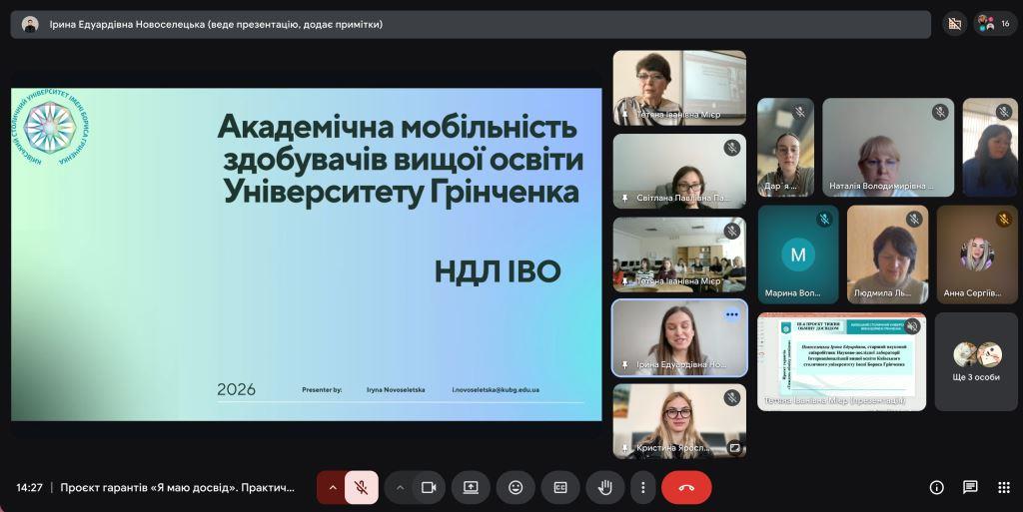
Task: Click presenter name banner Ірина Едуардівна Новоселецька
Action: pos(216,25)
